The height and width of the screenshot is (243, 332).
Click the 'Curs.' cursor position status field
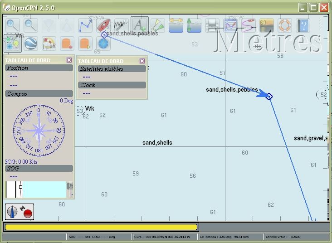click(165, 237)
